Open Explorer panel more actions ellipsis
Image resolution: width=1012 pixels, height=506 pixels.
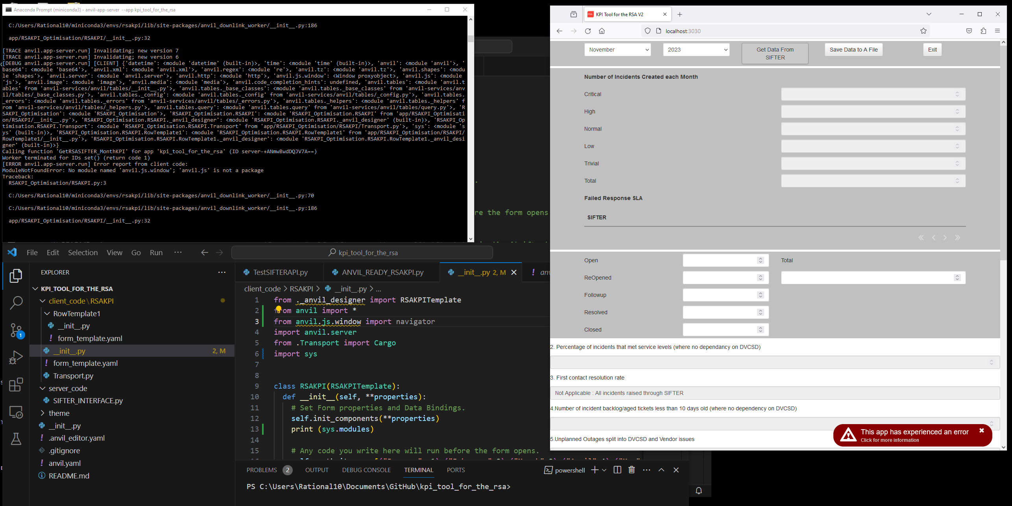222,272
